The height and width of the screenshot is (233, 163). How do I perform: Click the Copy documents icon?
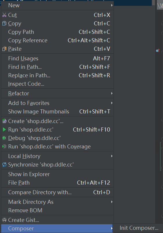pos(4,23)
